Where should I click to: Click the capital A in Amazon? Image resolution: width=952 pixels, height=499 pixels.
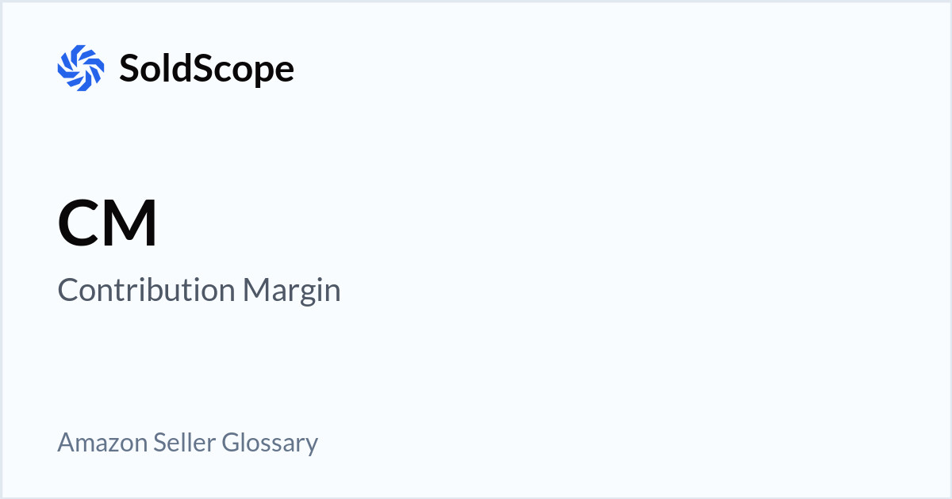tap(65, 442)
